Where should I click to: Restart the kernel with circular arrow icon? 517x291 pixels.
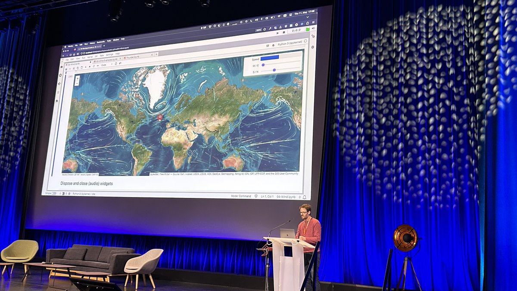(x=93, y=66)
